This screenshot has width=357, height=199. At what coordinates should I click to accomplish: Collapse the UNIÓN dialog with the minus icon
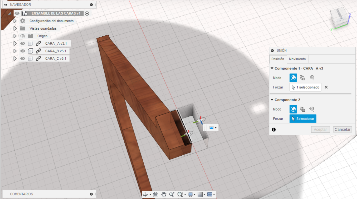point(272,50)
